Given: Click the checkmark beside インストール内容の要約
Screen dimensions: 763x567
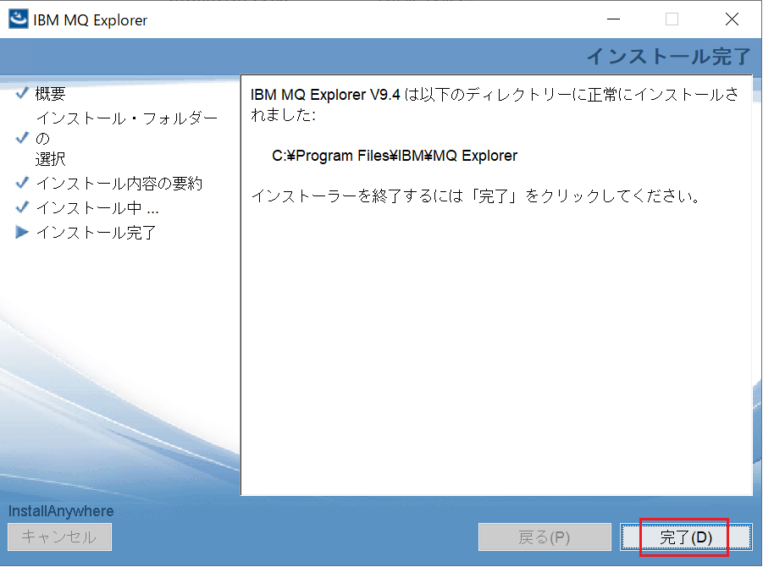Looking at the screenshot, I should point(22,183).
